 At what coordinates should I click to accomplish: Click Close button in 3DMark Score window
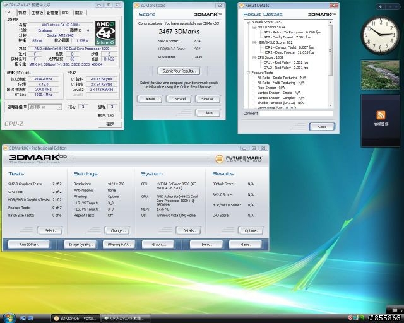tap(208, 113)
